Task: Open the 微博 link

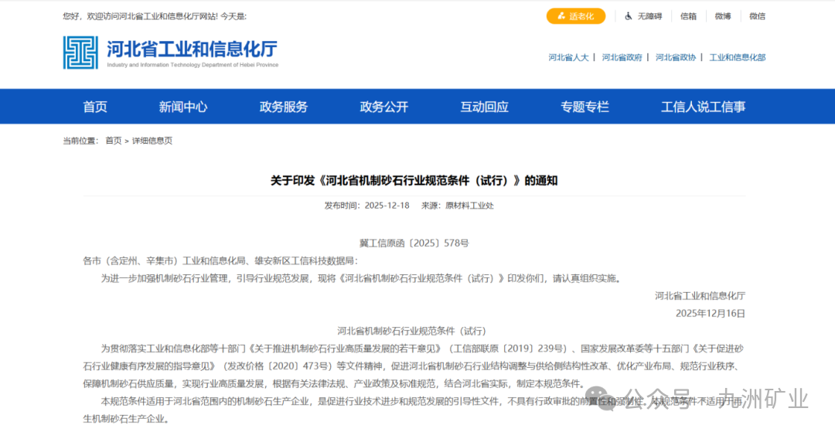Action: coord(723,16)
